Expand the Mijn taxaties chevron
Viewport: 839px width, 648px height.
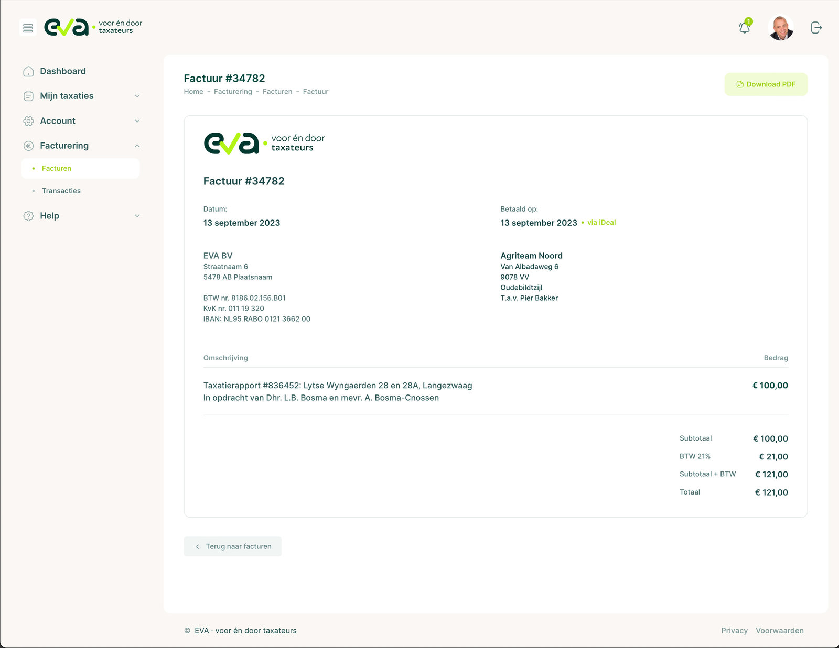tap(137, 96)
